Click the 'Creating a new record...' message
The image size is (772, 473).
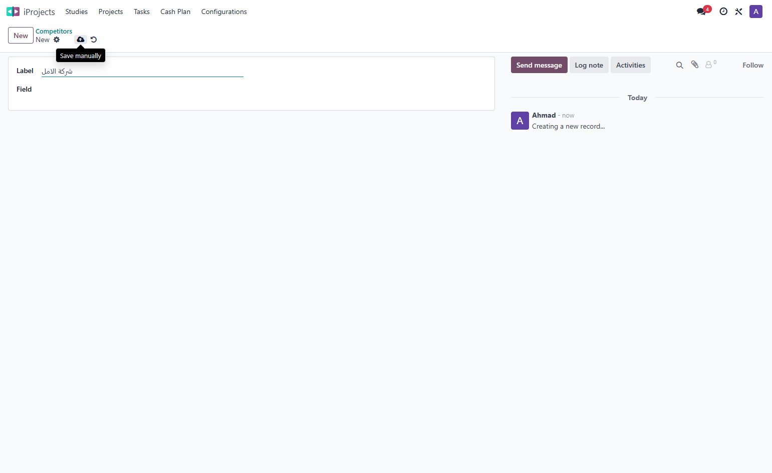click(569, 126)
